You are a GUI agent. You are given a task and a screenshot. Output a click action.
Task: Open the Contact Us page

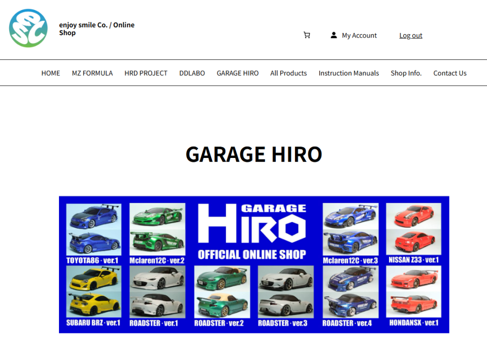449,73
